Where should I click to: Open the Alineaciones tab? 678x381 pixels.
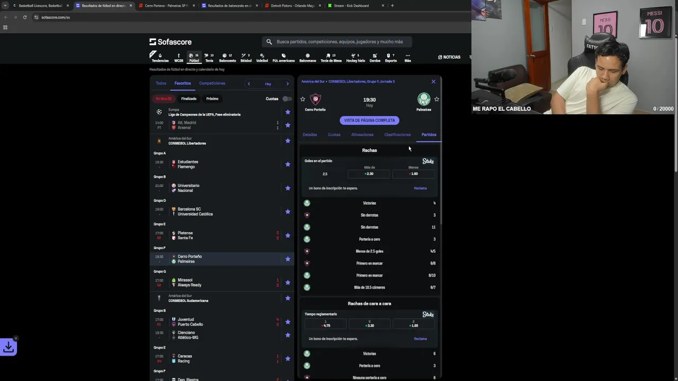[362, 135]
